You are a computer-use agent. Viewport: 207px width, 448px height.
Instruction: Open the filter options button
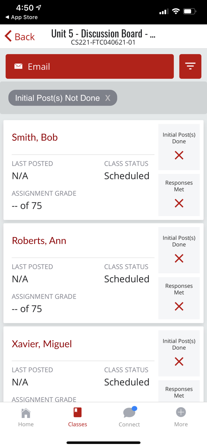click(190, 66)
